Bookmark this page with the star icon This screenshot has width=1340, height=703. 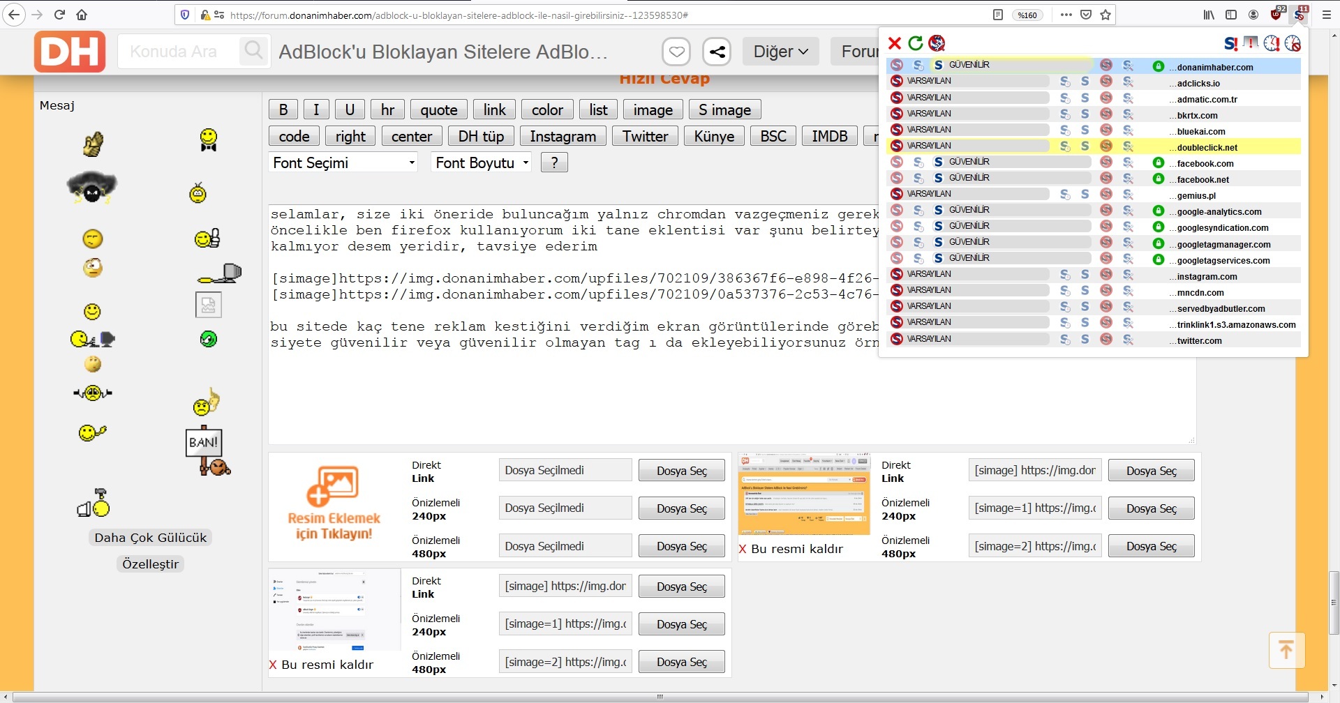[x=1105, y=15]
